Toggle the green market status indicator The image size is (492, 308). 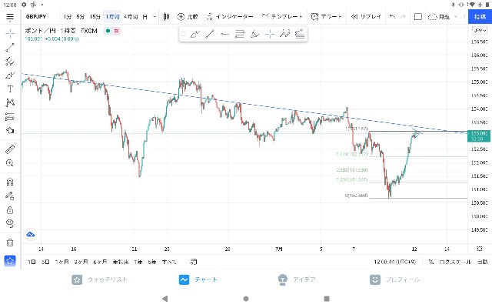coord(108,31)
